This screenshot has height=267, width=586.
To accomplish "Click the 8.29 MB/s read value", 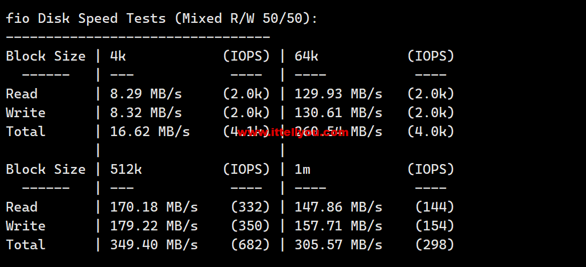I will [145, 94].
